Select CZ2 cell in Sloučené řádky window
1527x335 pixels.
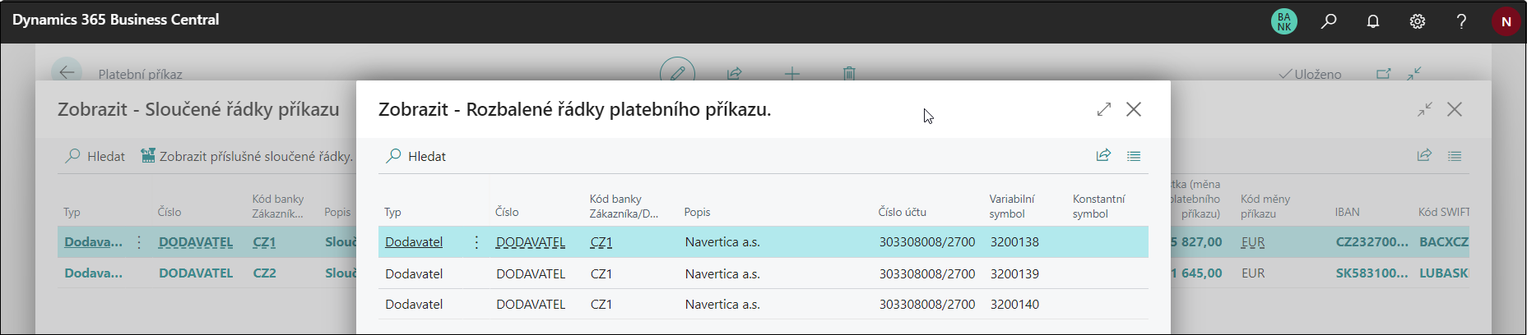pos(264,273)
